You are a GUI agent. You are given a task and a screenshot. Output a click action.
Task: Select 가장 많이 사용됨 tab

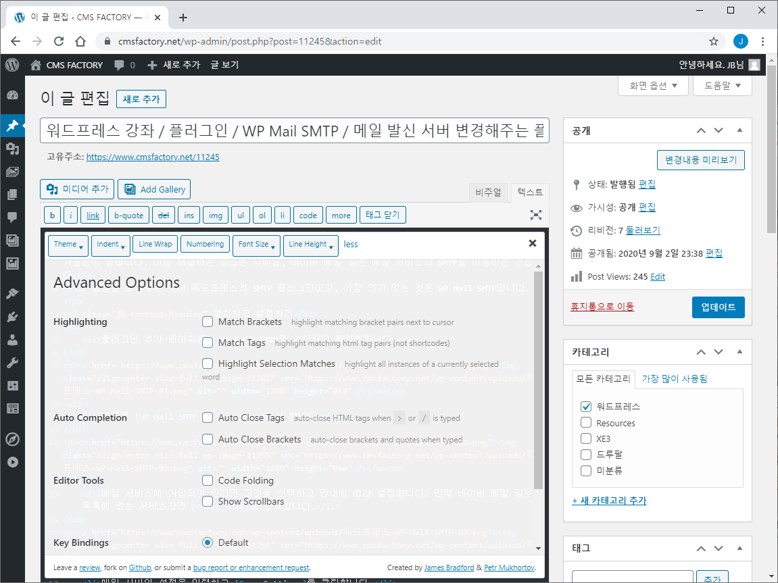(675, 379)
